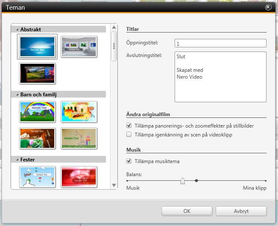The width and height of the screenshot is (278, 226).
Task: Choose the white gallery room Abstrakt theme
Action: (79, 46)
